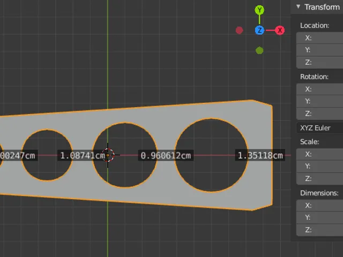Click the green Y axis gizmo handle

pyautogui.click(x=259, y=10)
